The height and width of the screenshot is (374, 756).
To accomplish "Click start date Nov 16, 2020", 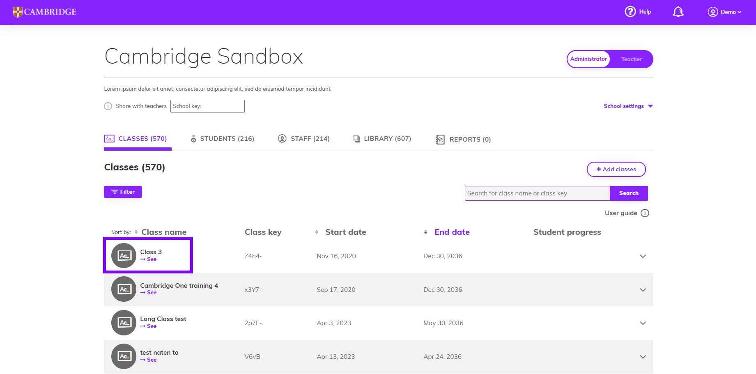I will click(336, 256).
